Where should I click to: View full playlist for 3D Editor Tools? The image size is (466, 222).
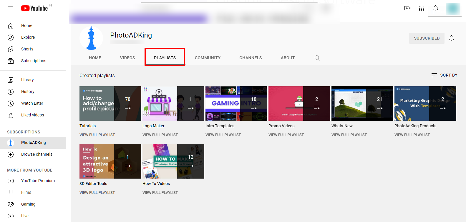tap(97, 193)
